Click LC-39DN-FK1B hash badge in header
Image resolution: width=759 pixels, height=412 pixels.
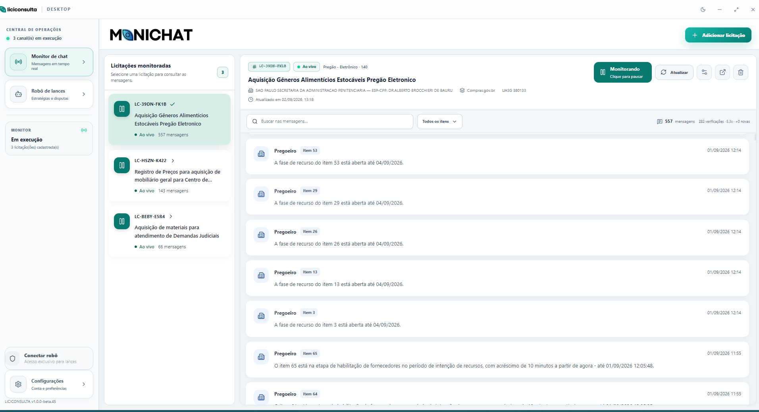pos(269,67)
